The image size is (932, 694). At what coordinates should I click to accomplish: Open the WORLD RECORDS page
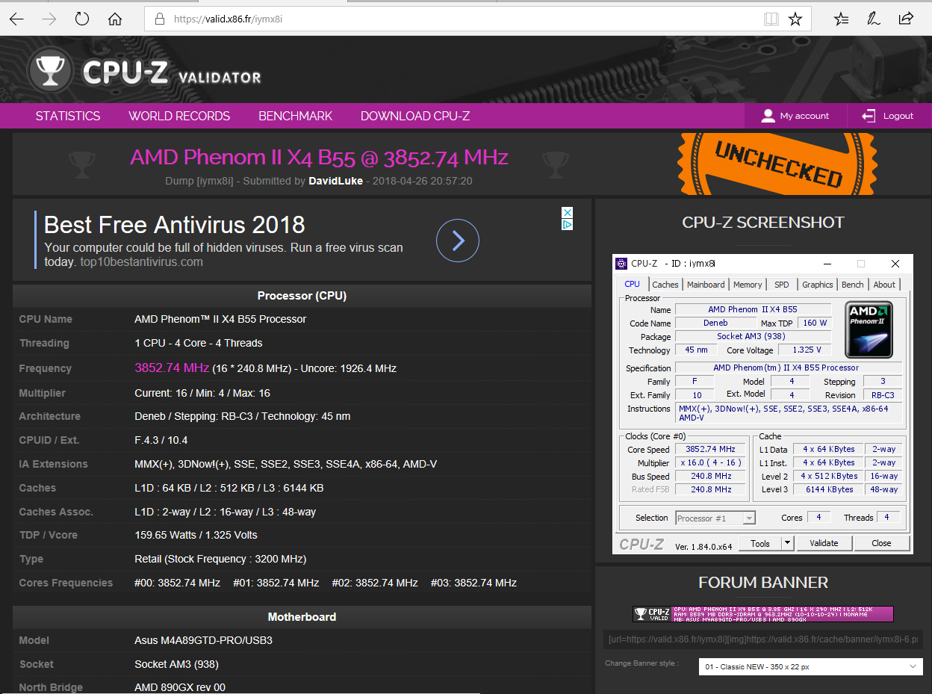click(x=179, y=116)
